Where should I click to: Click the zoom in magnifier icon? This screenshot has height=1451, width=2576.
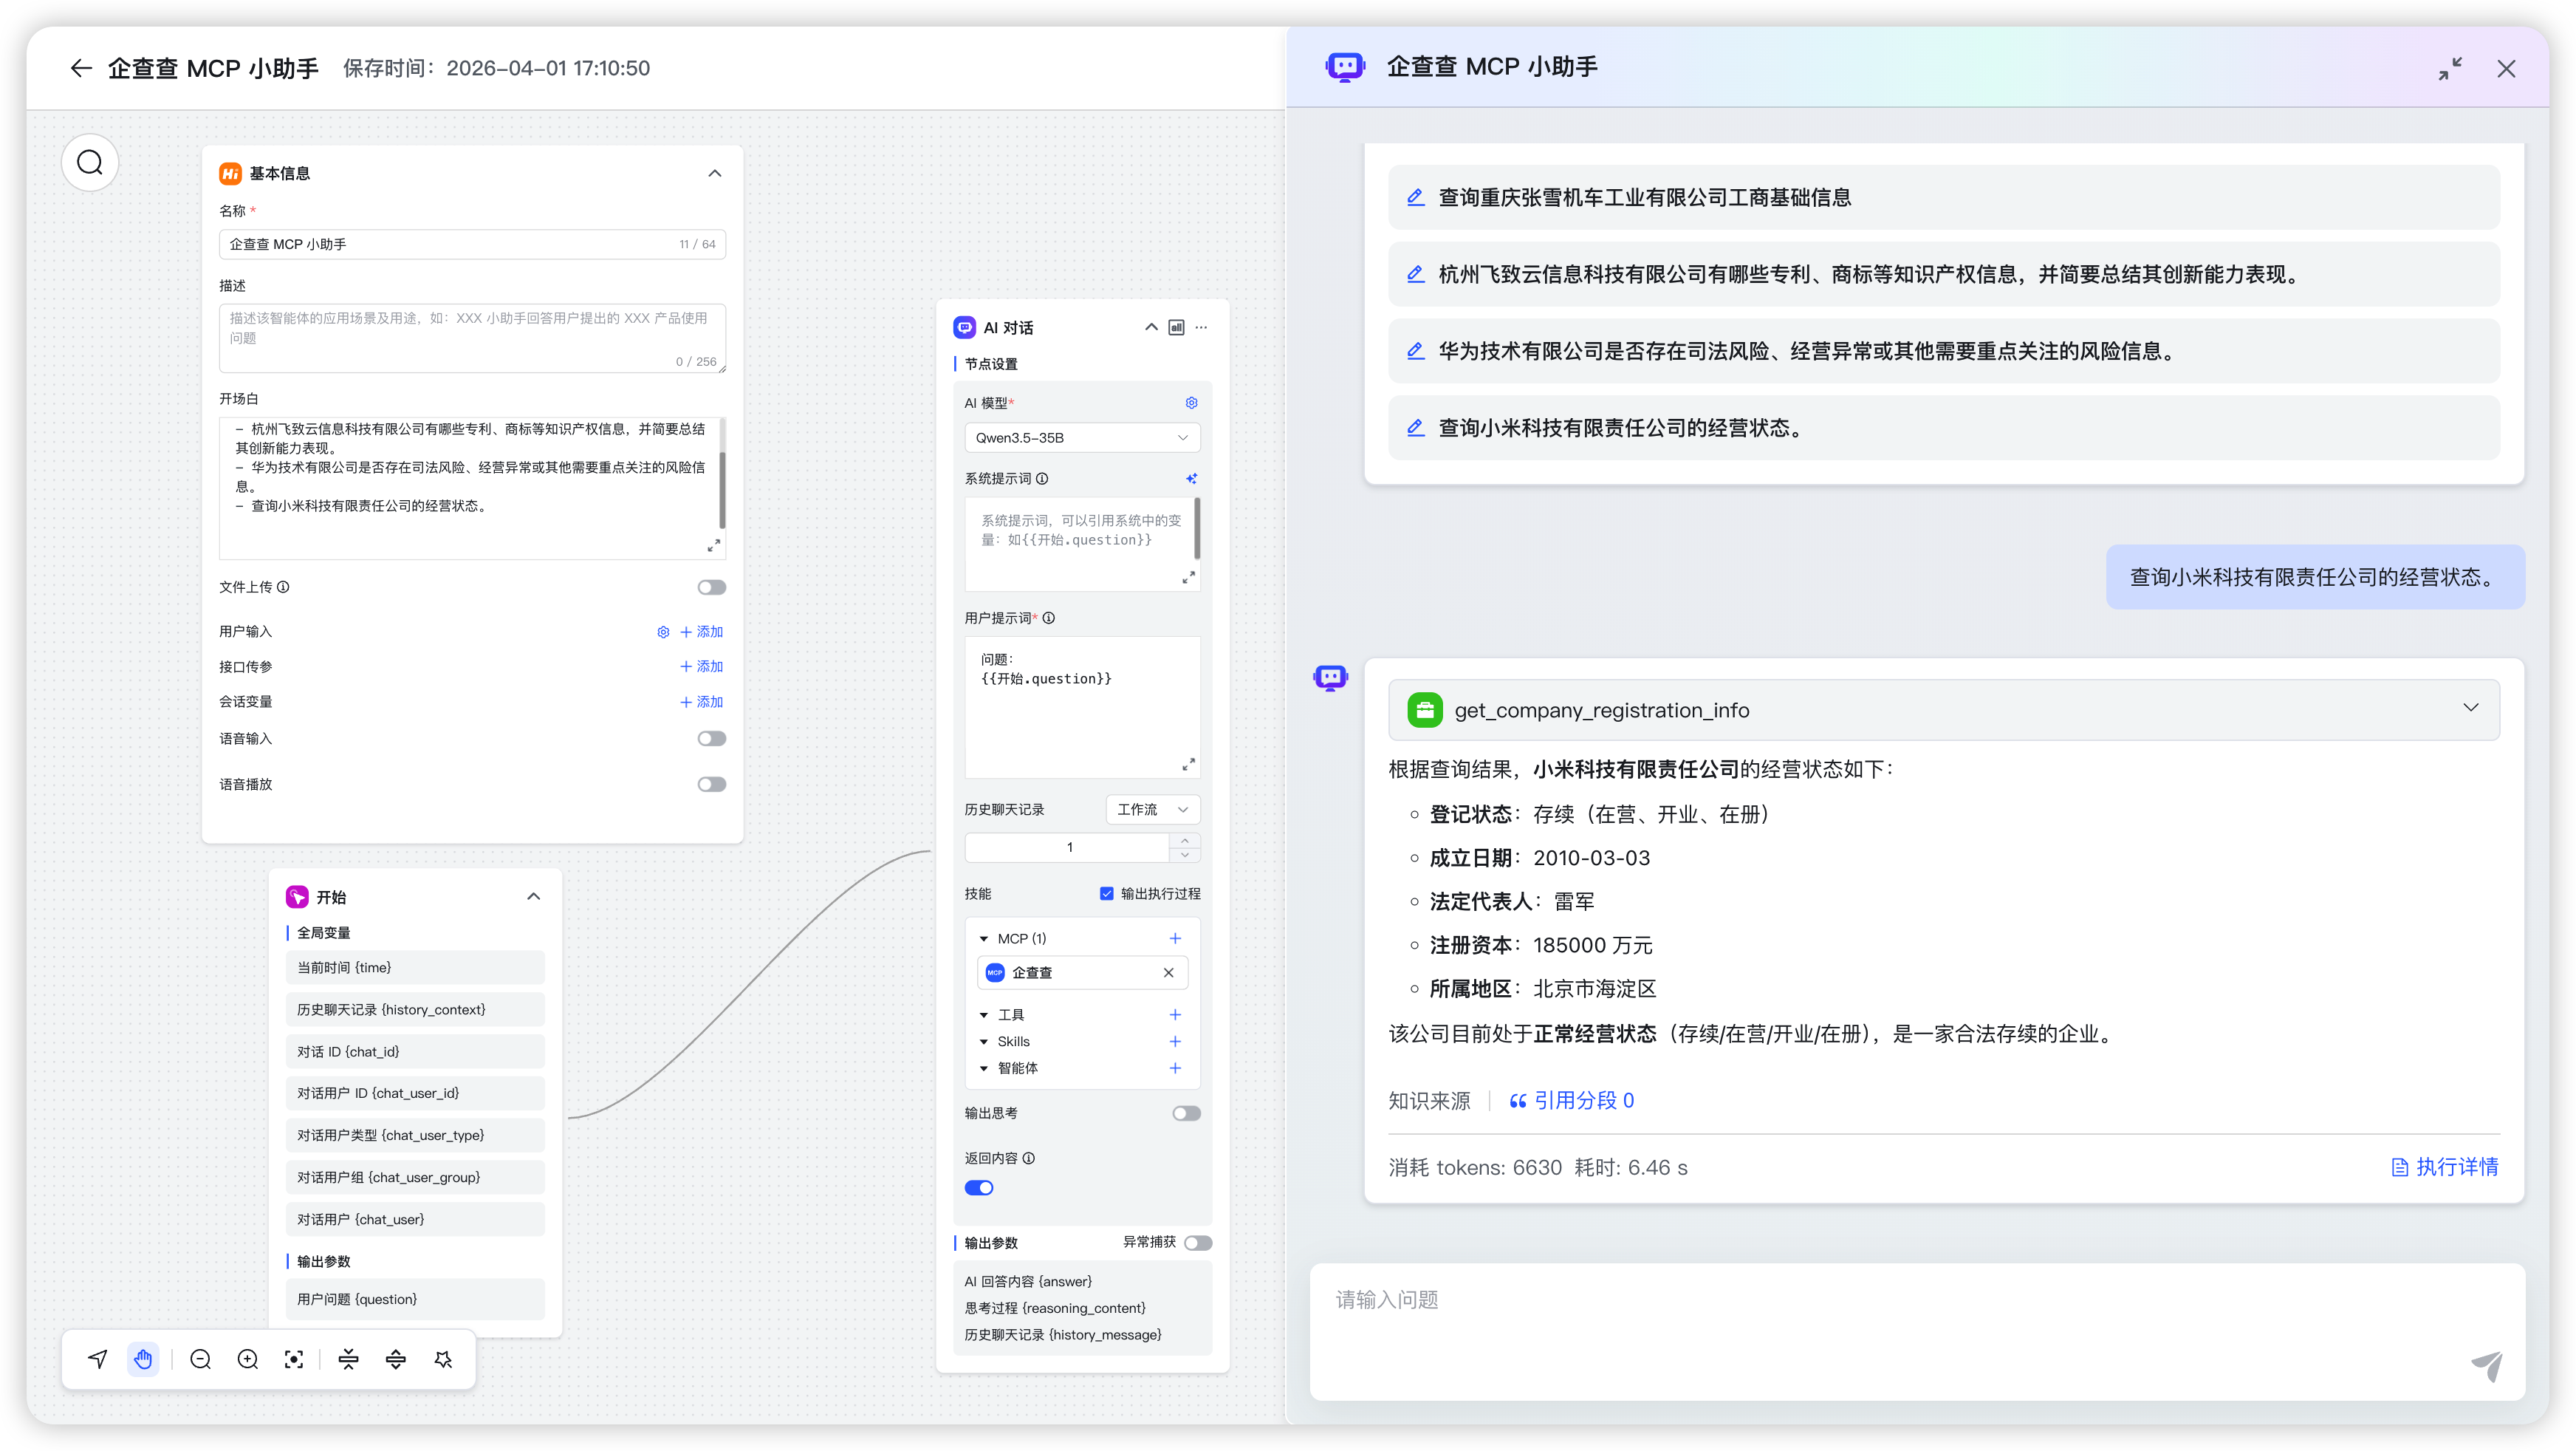[x=248, y=1359]
